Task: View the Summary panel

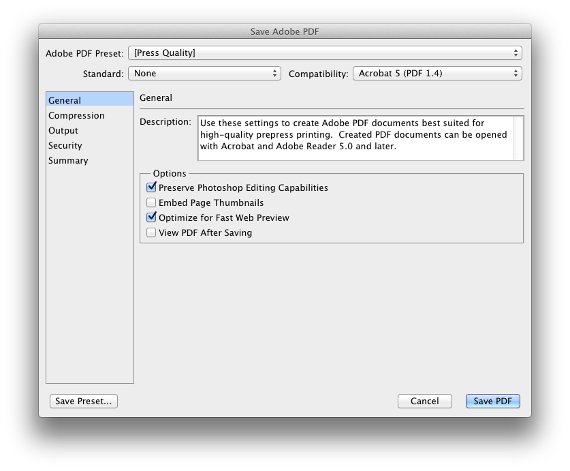Action: (67, 160)
